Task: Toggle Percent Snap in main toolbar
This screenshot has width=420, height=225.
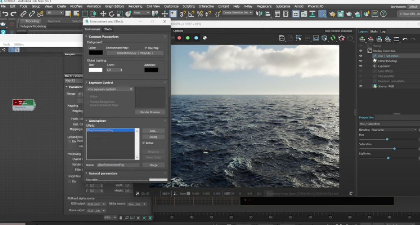Action: click(200, 13)
